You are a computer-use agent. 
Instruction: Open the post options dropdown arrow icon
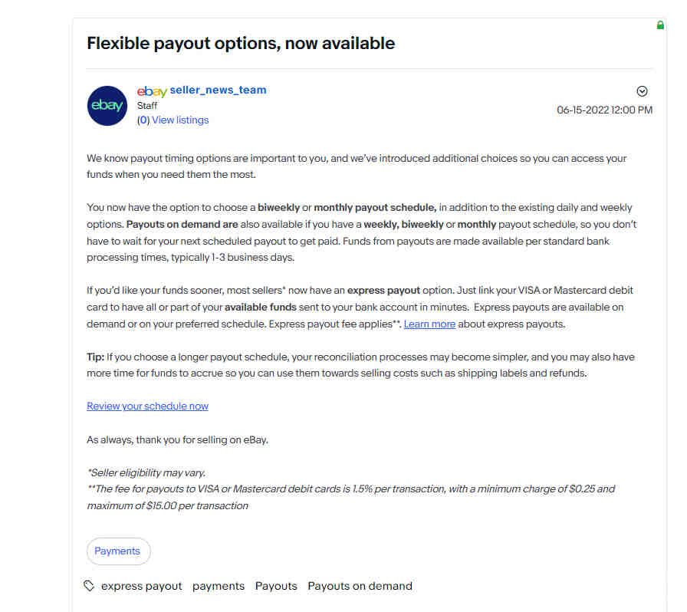point(642,91)
